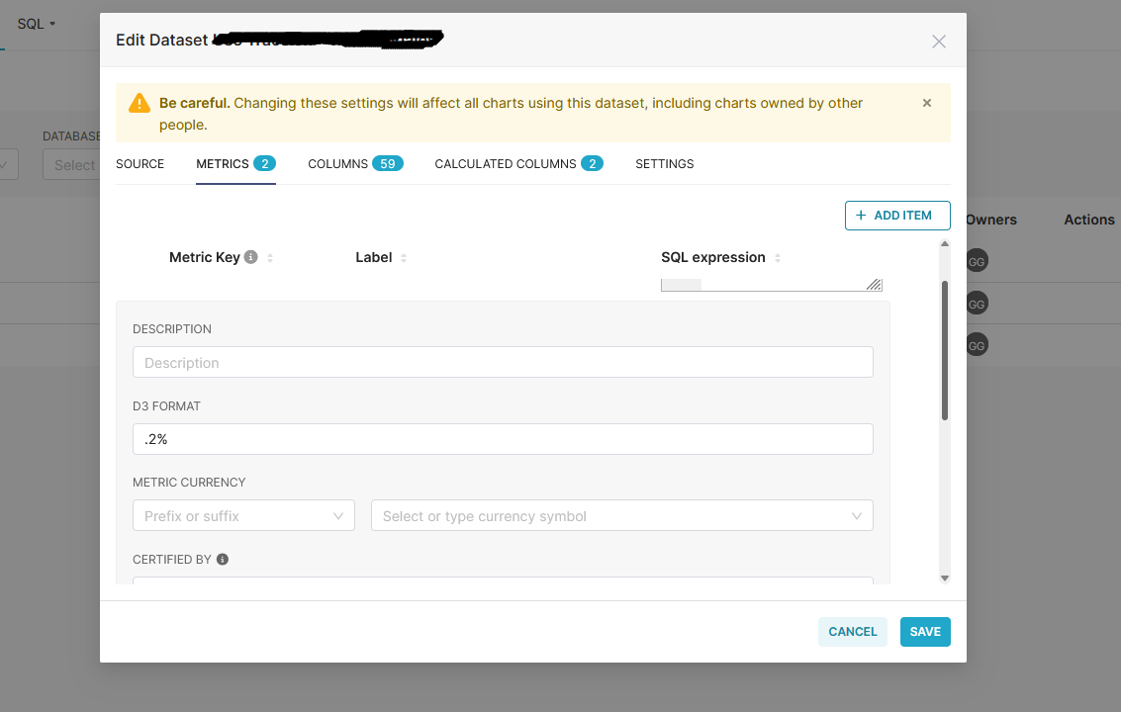Click the Certified By info icon
The width and height of the screenshot is (1121, 712).
tap(222, 559)
